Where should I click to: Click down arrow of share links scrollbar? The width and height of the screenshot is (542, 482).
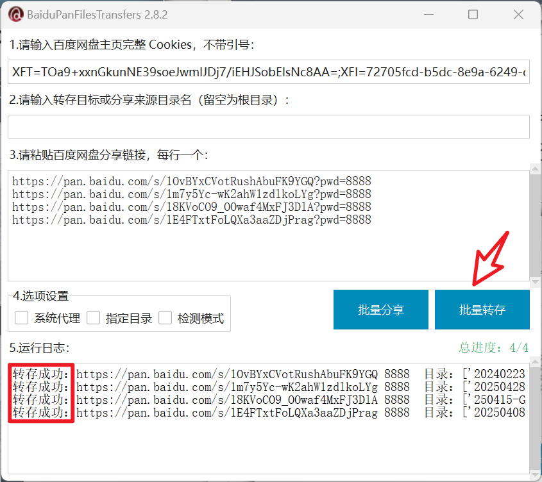point(534,281)
